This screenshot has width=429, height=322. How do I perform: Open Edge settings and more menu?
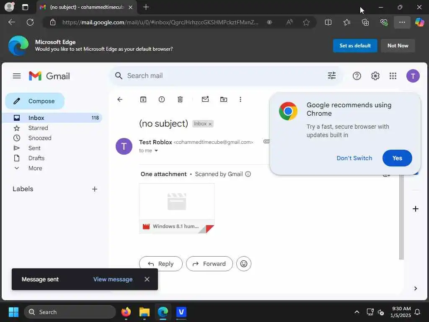402,22
